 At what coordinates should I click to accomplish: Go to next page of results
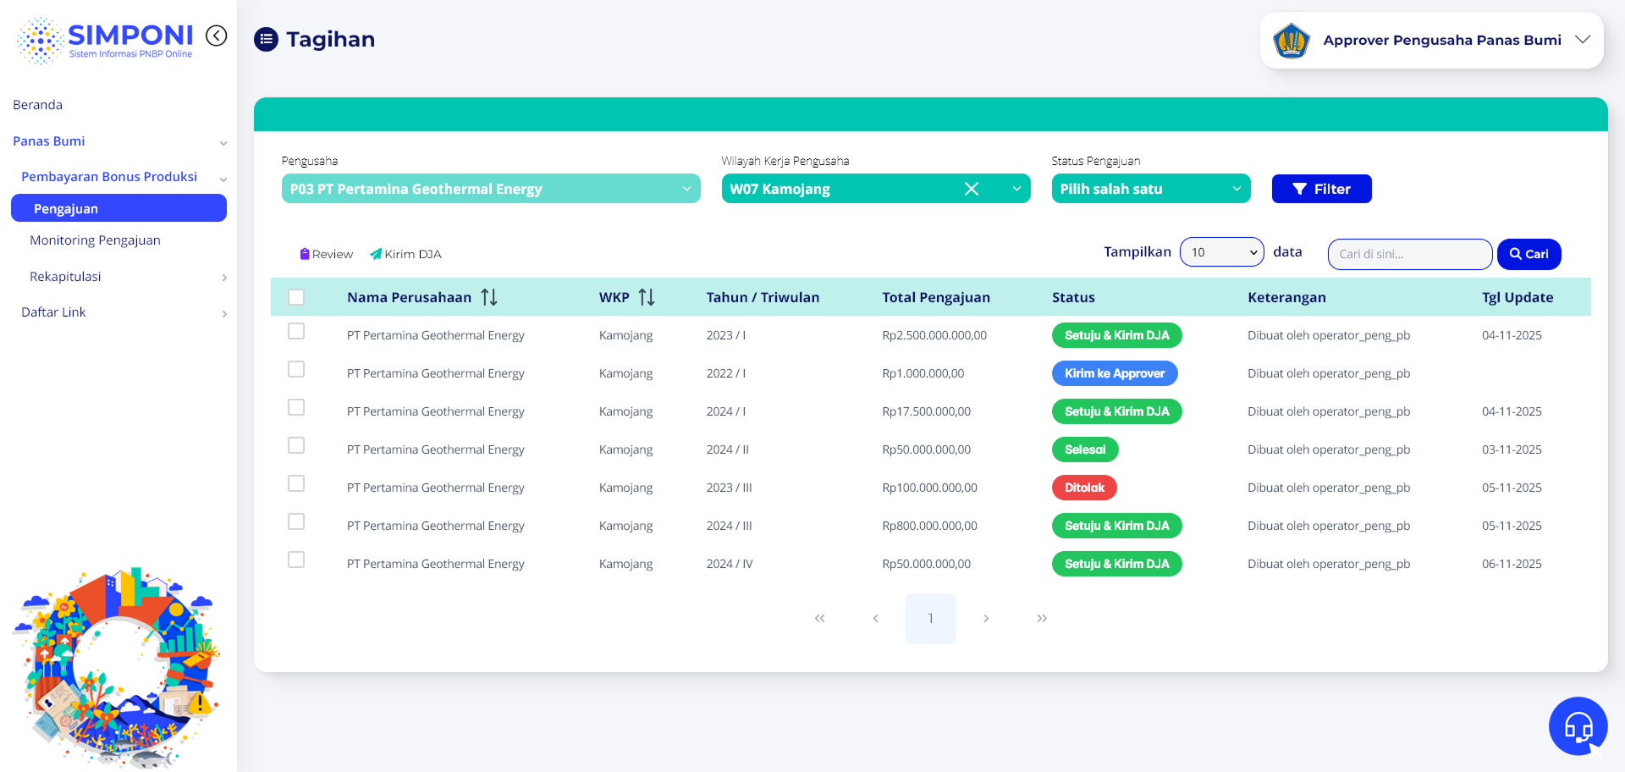click(x=986, y=619)
